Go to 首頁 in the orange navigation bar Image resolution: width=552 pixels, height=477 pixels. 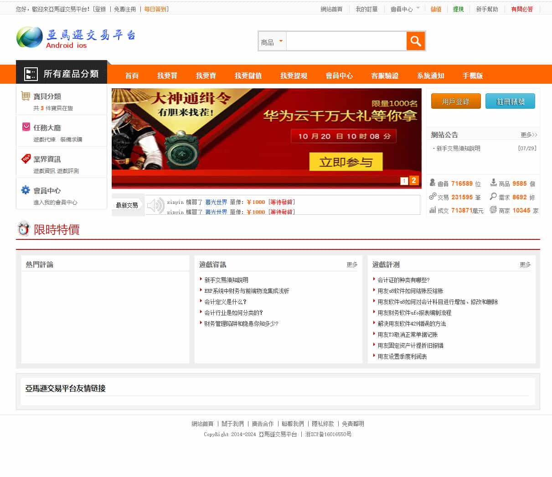coord(132,76)
